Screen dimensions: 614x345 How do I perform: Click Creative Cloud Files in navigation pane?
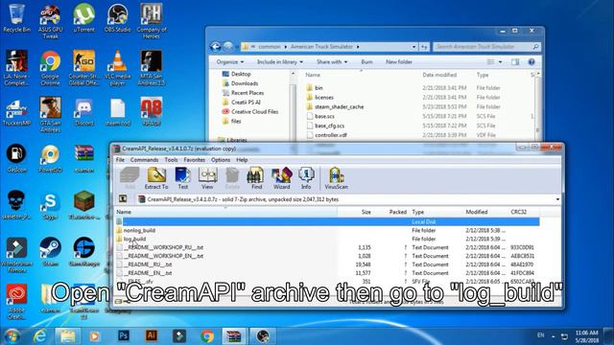[254, 112]
